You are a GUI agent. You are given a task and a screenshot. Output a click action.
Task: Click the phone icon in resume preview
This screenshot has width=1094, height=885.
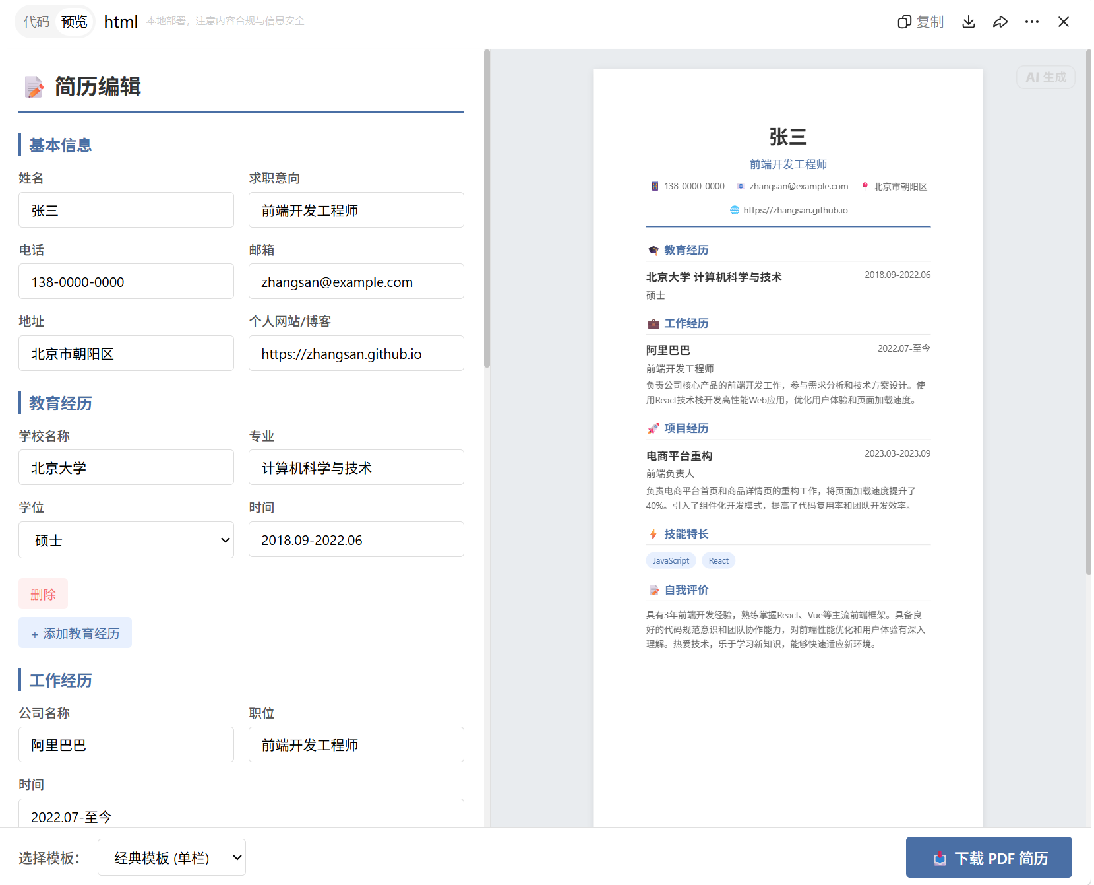point(655,186)
